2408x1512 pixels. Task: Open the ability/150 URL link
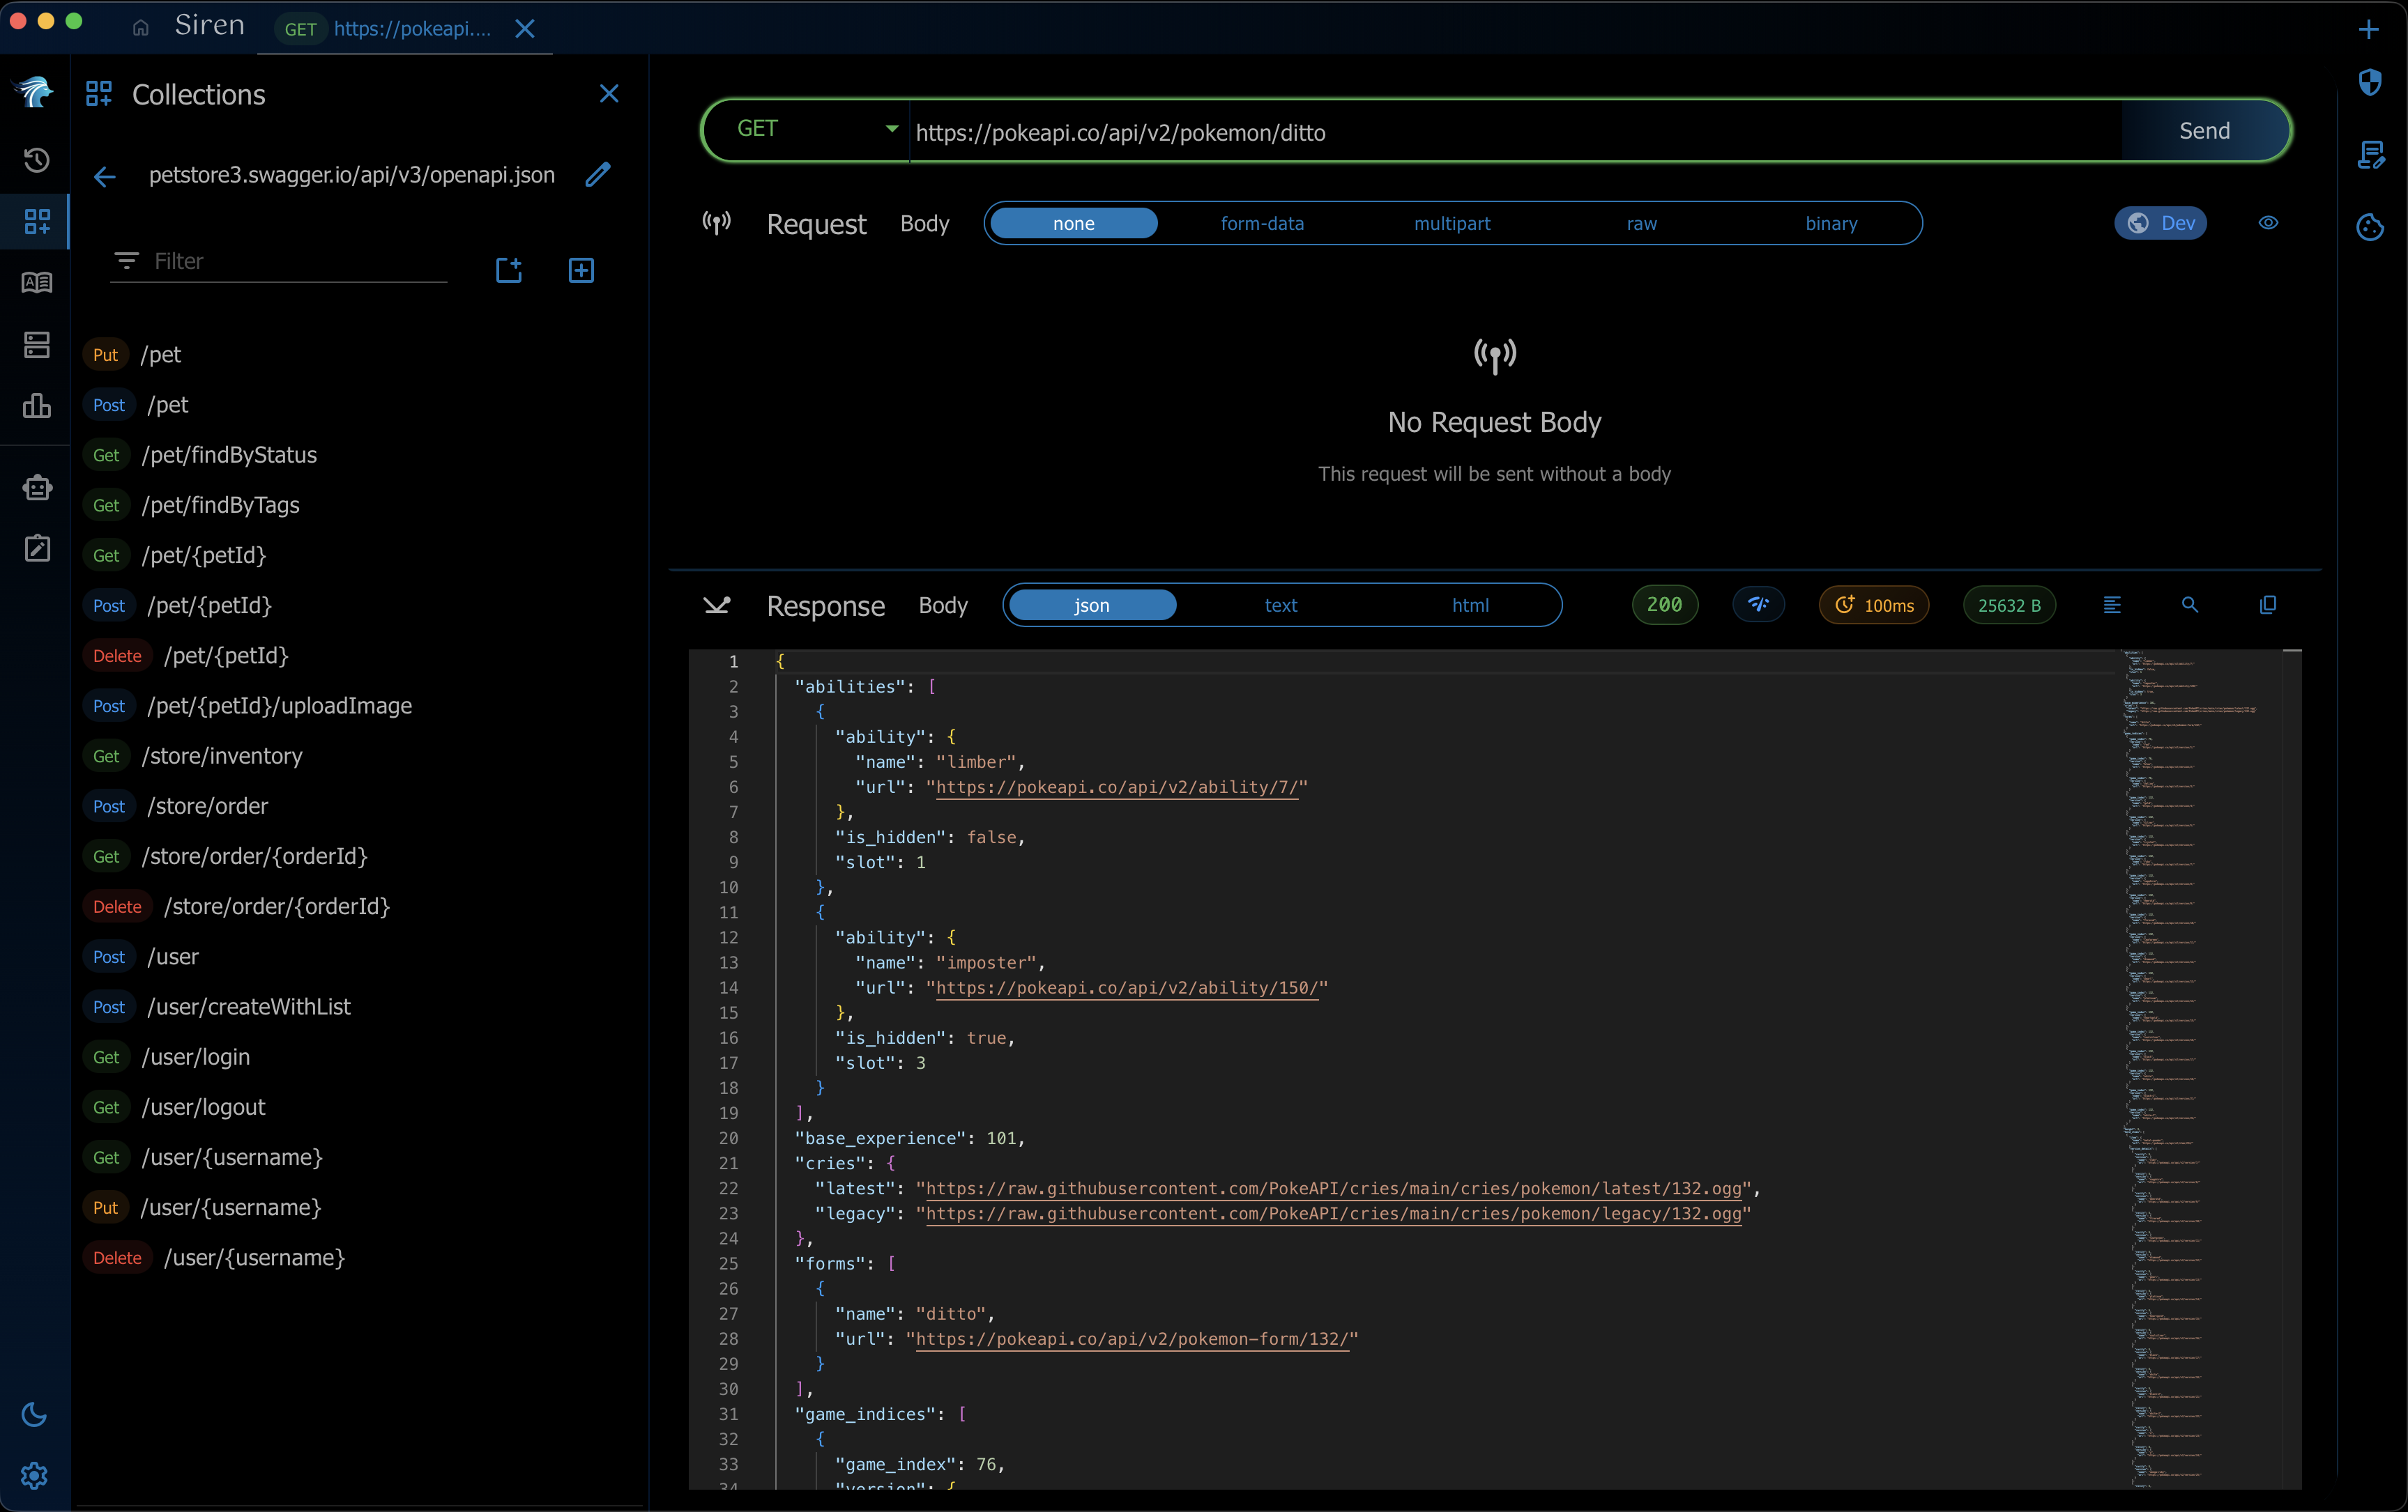(x=1126, y=988)
